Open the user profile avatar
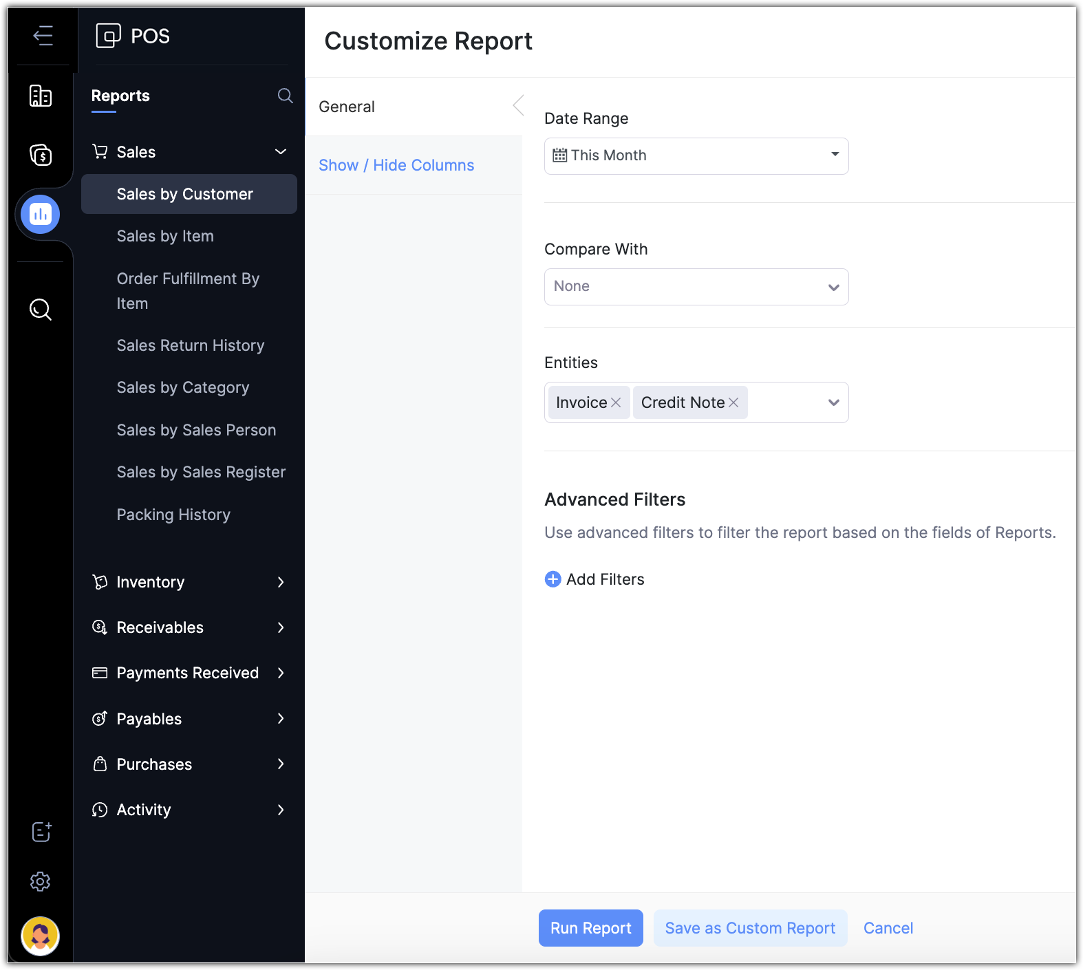The image size is (1083, 970). coord(41,936)
